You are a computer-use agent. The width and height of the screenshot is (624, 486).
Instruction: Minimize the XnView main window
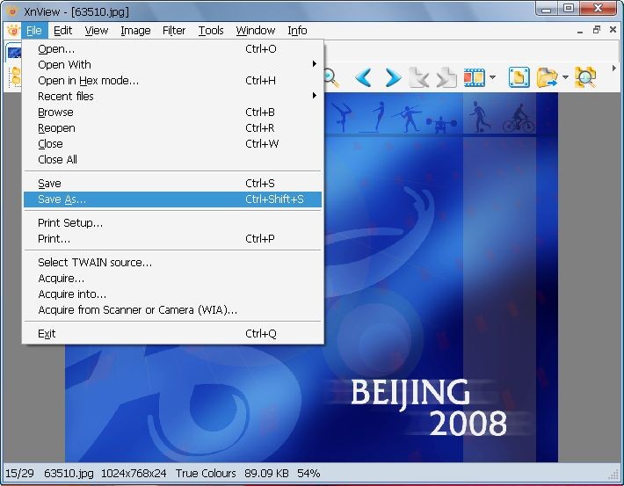click(547, 9)
